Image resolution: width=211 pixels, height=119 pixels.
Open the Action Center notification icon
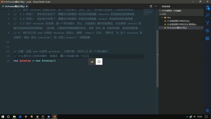[206, 117]
